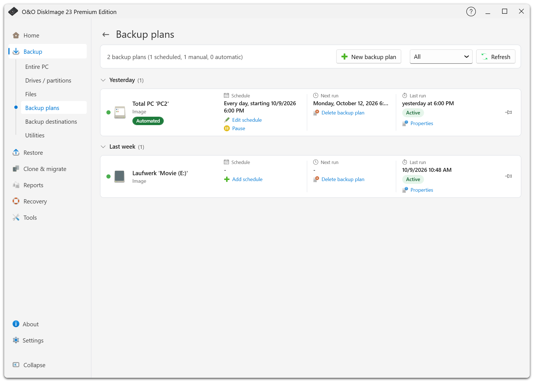Pin the Laufwerk 'Movie (E:)' plan
The height and width of the screenshot is (382, 534).
coord(509,176)
